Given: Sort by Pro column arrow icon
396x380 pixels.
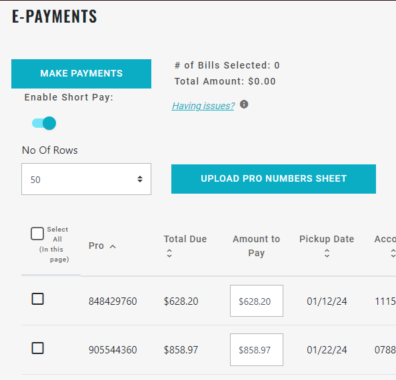Looking at the screenshot, I should pyautogui.click(x=113, y=246).
